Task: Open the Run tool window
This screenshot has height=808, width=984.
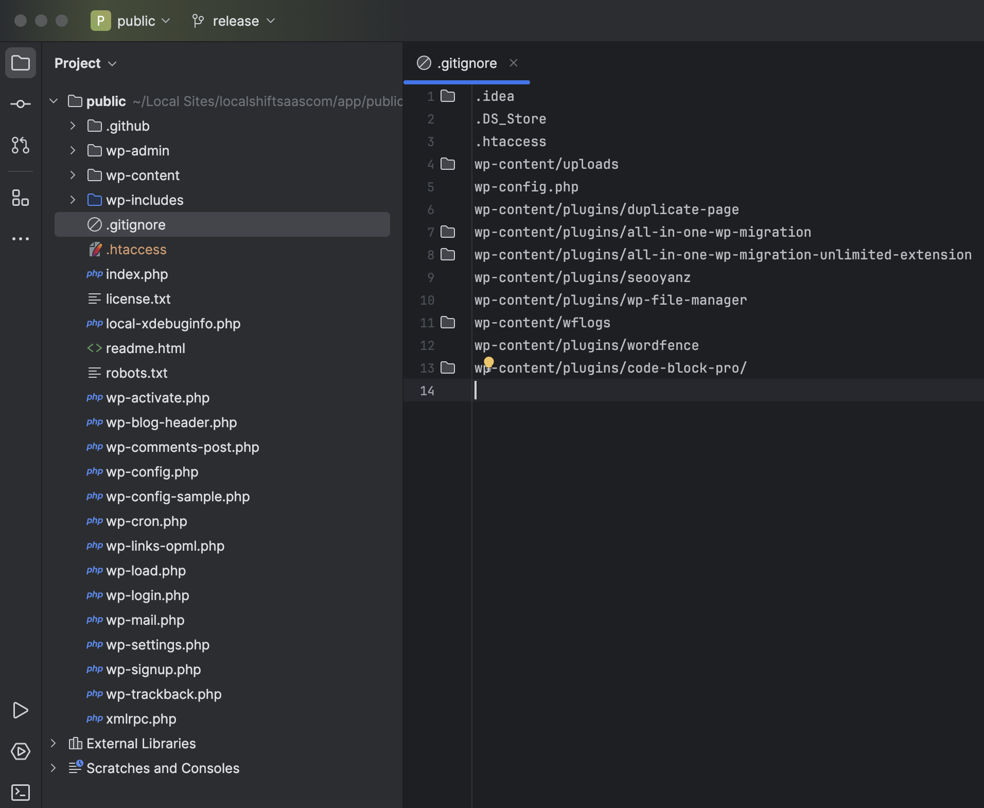Action: tap(21, 710)
